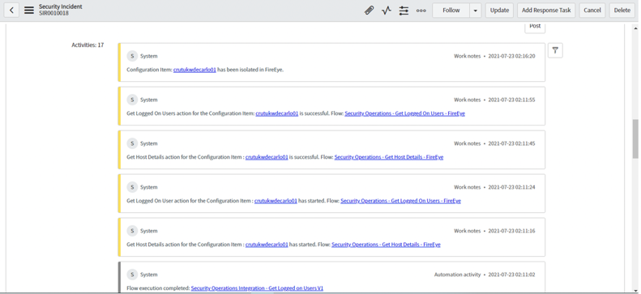Click the Cancel button
Viewport: 641px width, 294px height.
(592, 11)
